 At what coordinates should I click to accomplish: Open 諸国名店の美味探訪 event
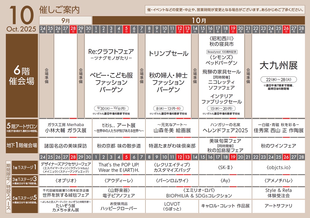coord(66,146)
